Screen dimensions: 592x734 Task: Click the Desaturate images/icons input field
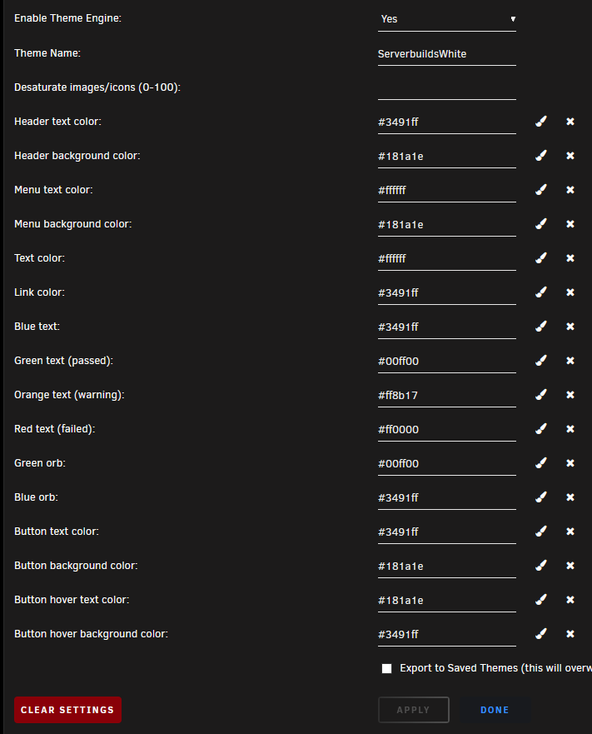(447, 88)
